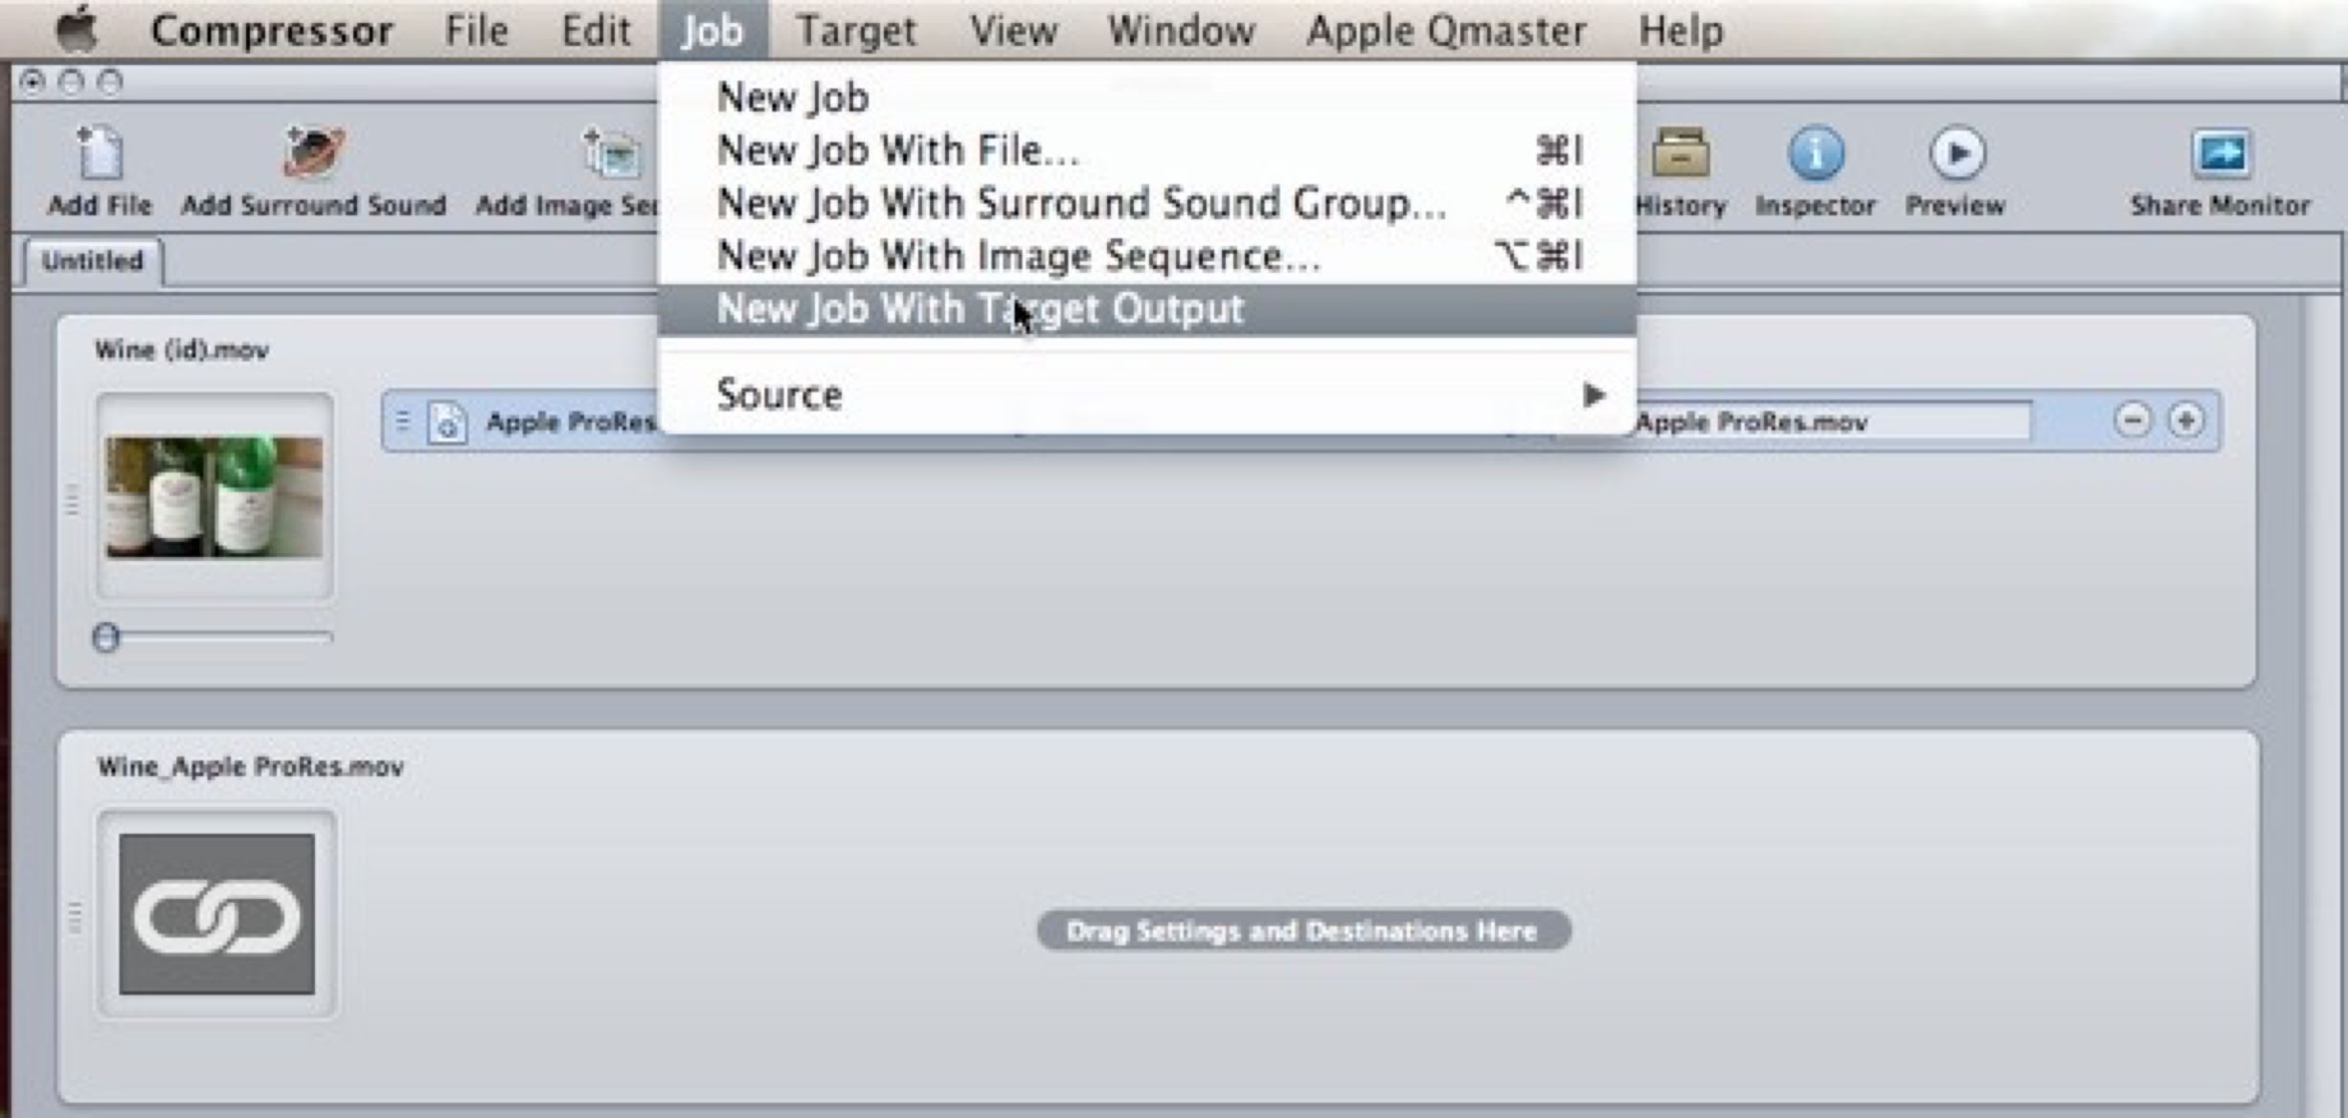The height and width of the screenshot is (1118, 2348).
Task: Remove target with the minus button
Action: 2132,420
